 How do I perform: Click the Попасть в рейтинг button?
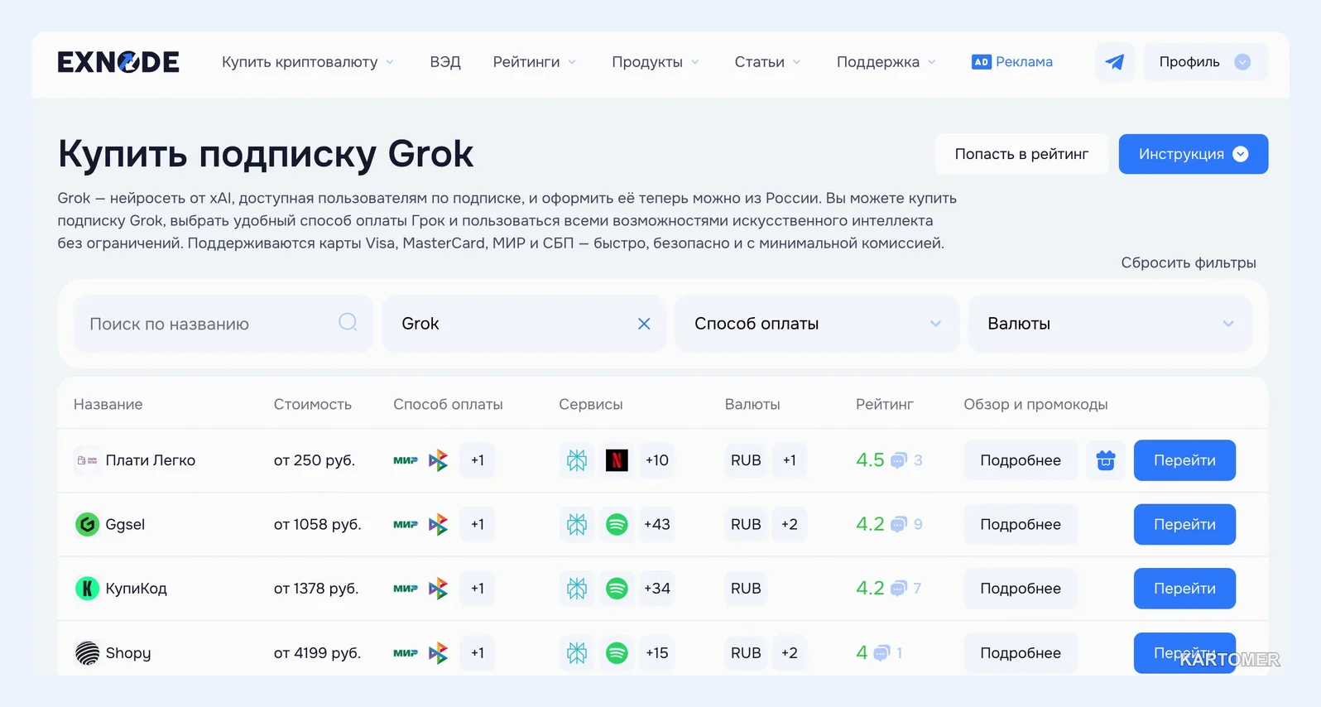pyautogui.click(x=1021, y=154)
